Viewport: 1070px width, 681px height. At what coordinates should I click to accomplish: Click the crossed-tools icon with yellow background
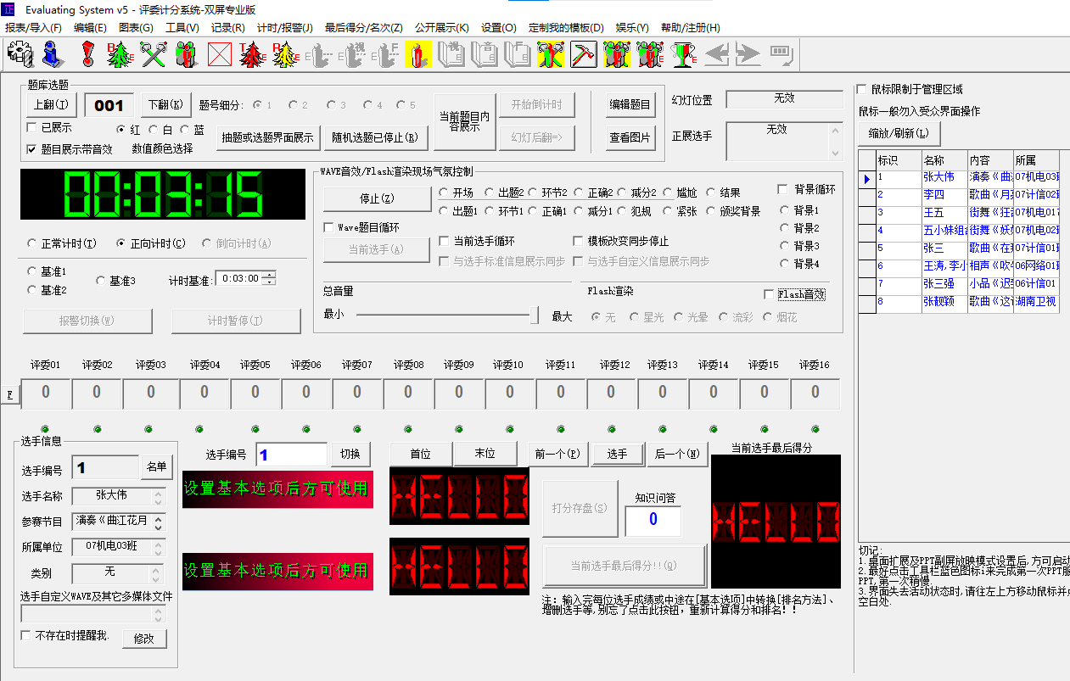551,54
